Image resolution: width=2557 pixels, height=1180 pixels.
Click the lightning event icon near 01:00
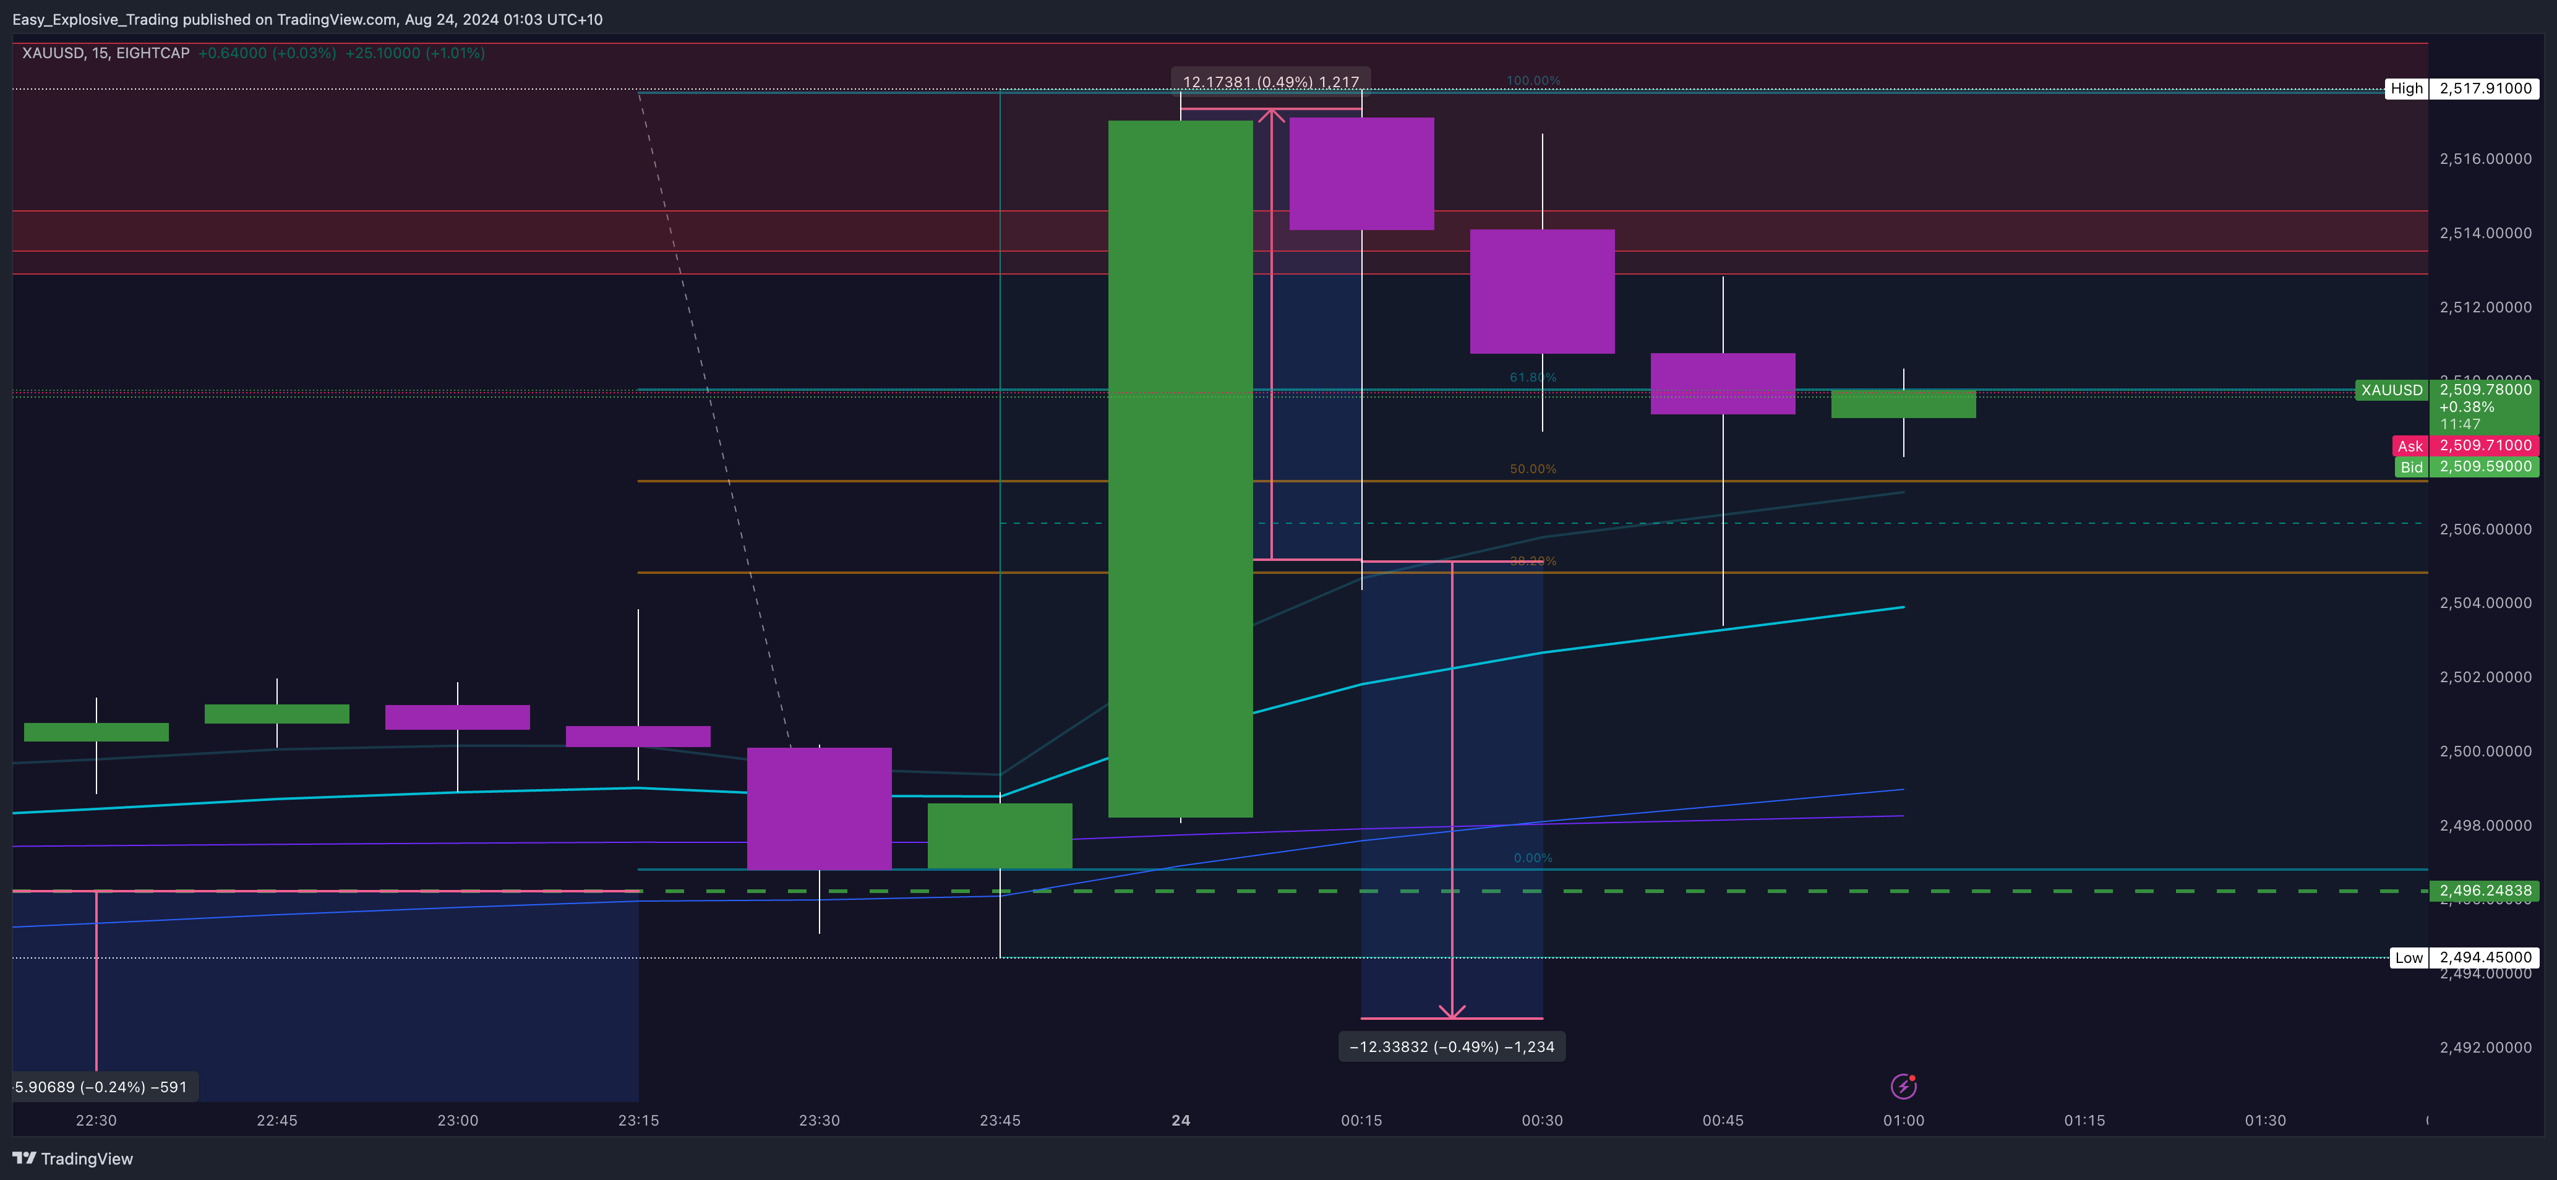(1903, 1086)
